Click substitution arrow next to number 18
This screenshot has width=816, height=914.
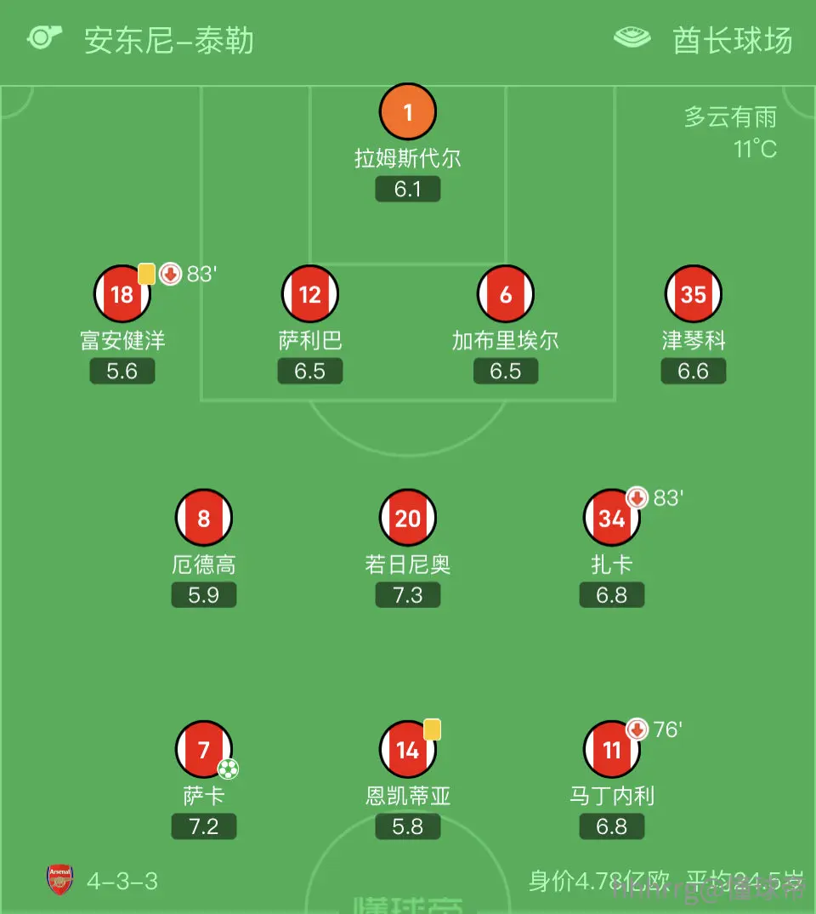click(171, 274)
